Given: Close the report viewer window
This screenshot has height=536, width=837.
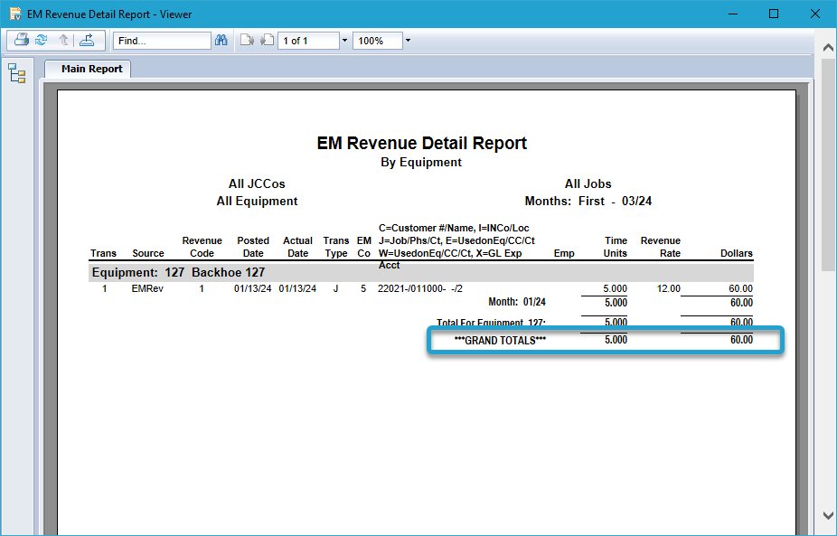Looking at the screenshot, I should [x=815, y=14].
